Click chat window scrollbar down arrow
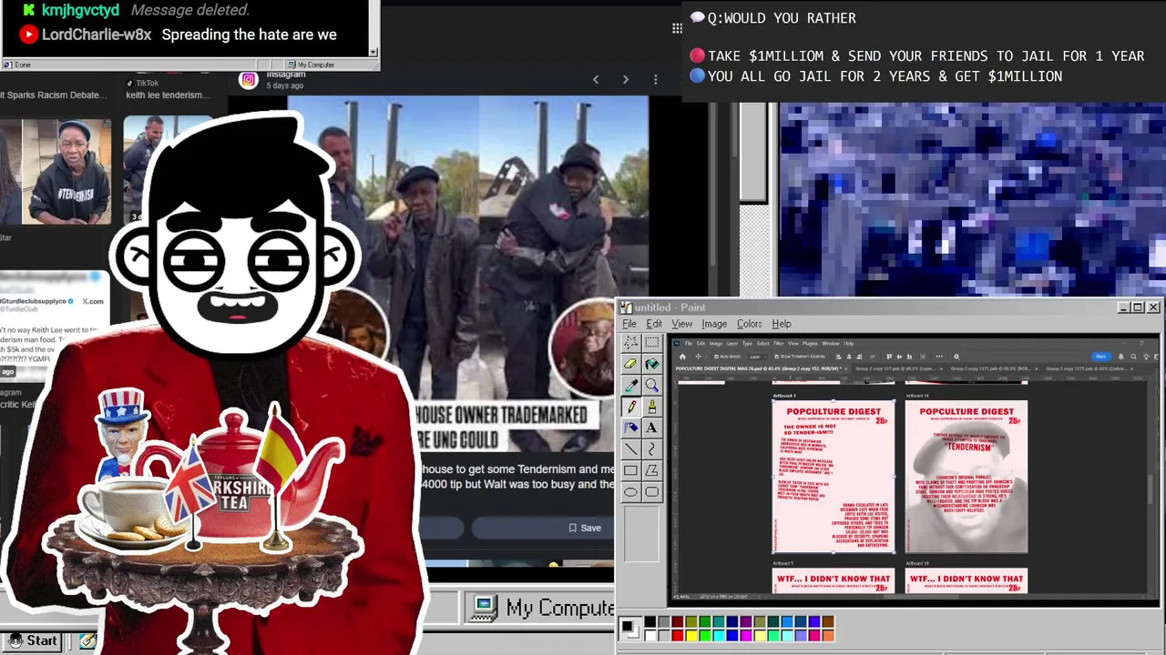The height and width of the screenshot is (655, 1166). coord(373,52)
